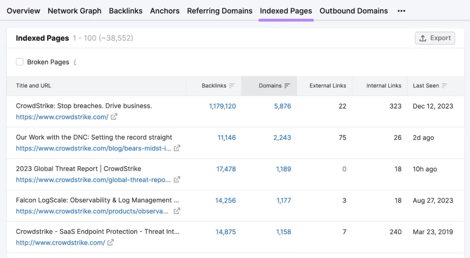The image size is (470, 258).
Task: Sort by Last Seen column sort icon
Action: point(444,86)
